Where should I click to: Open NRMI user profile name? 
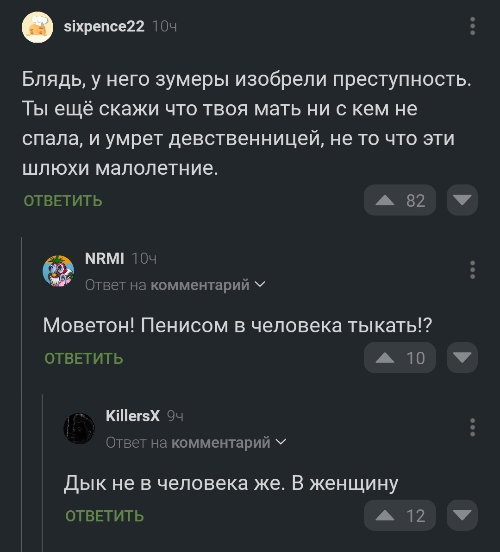[x=105, y=258]
